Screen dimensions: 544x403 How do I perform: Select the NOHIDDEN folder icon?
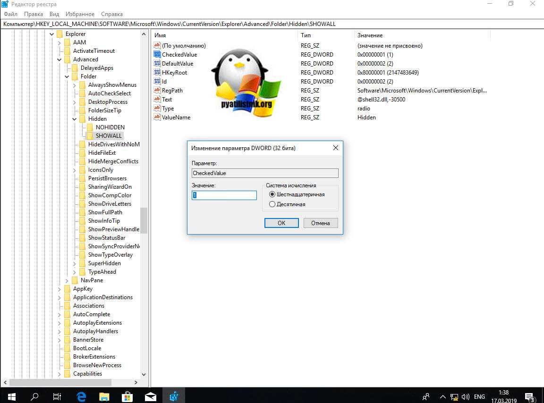(x=90, y=127)
